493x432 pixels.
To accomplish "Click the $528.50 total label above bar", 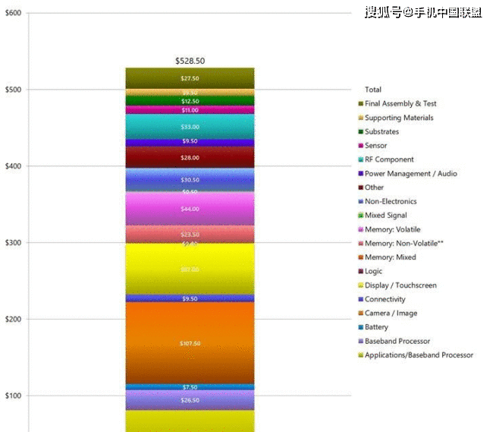I will (190, 61).
